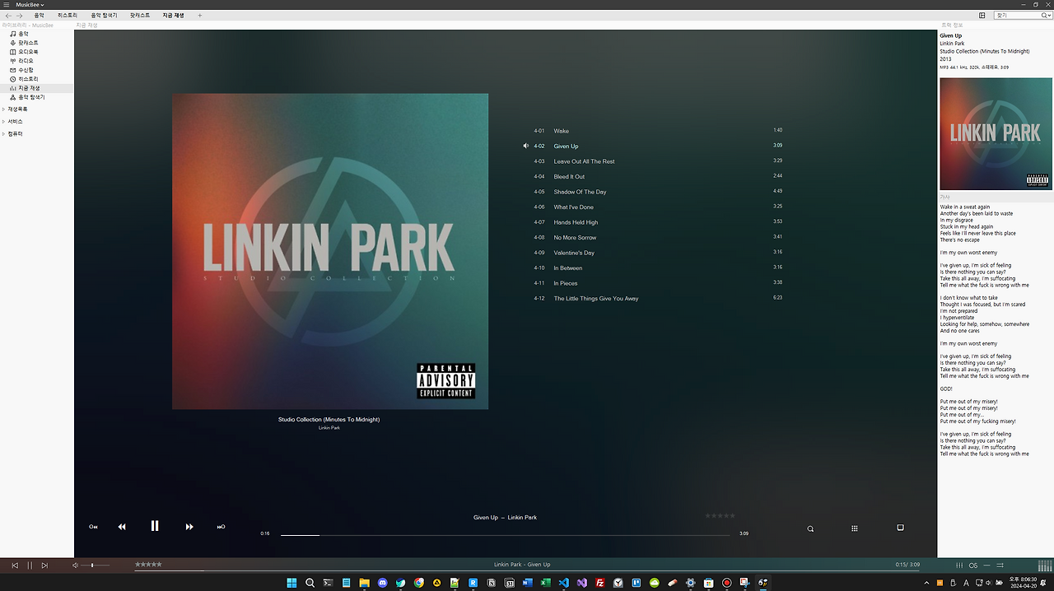Select track 4-01 Wake
The height and width of the screenshot is (591, 1054).
coord(657,131)
